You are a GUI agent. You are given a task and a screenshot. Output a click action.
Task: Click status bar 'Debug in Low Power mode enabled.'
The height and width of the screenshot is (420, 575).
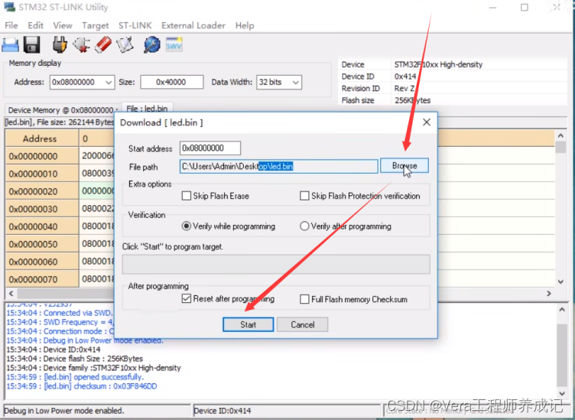point(64,411)
